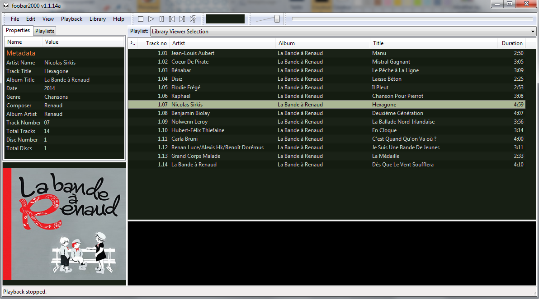Click the black toolbar visualization box
Viewport: 539px width, 299px height.
pos(225,19)
